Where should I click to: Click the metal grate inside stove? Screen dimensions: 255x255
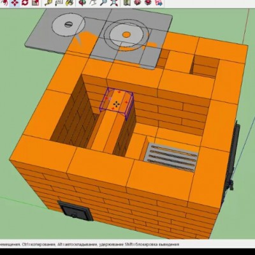171,157
